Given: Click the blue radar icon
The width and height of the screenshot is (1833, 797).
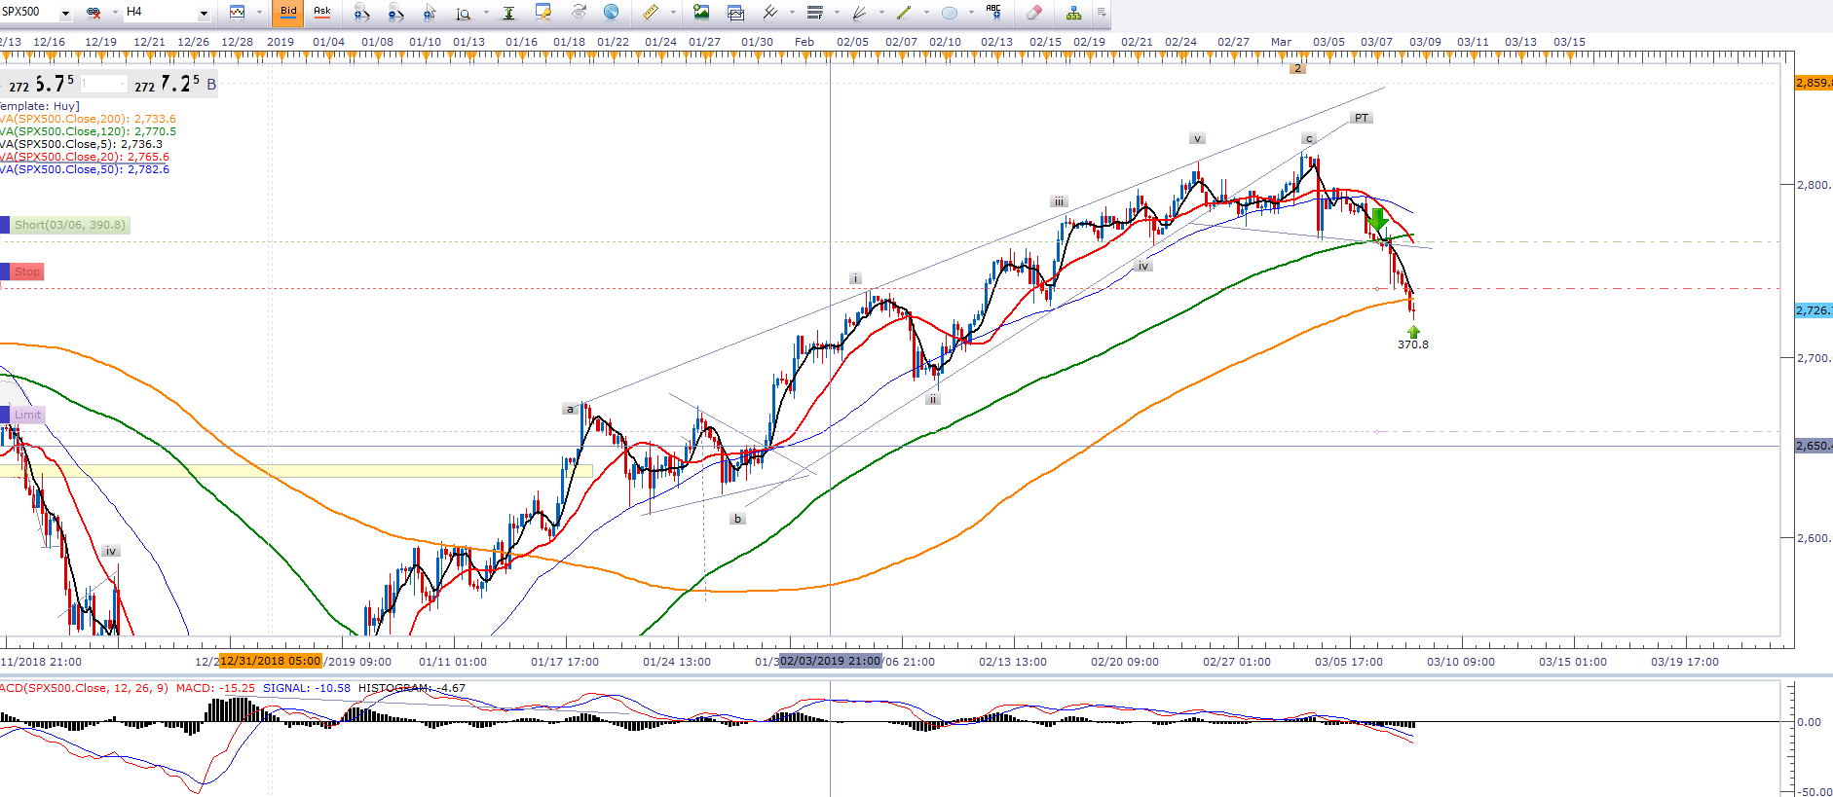Looking at the screenshot, I should (611, 13).
